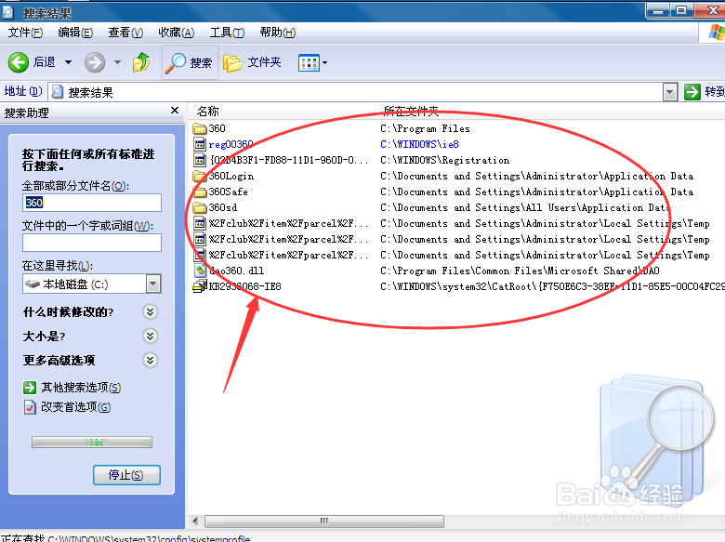The height and width of the screenshot is (542, 725).
Task: Show the 文件夹 folders pane
Action: click(x=252, y=62)
